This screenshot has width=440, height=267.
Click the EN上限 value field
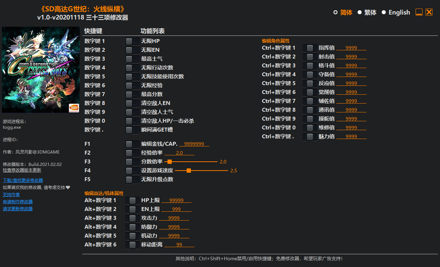(x=176, y=209)
